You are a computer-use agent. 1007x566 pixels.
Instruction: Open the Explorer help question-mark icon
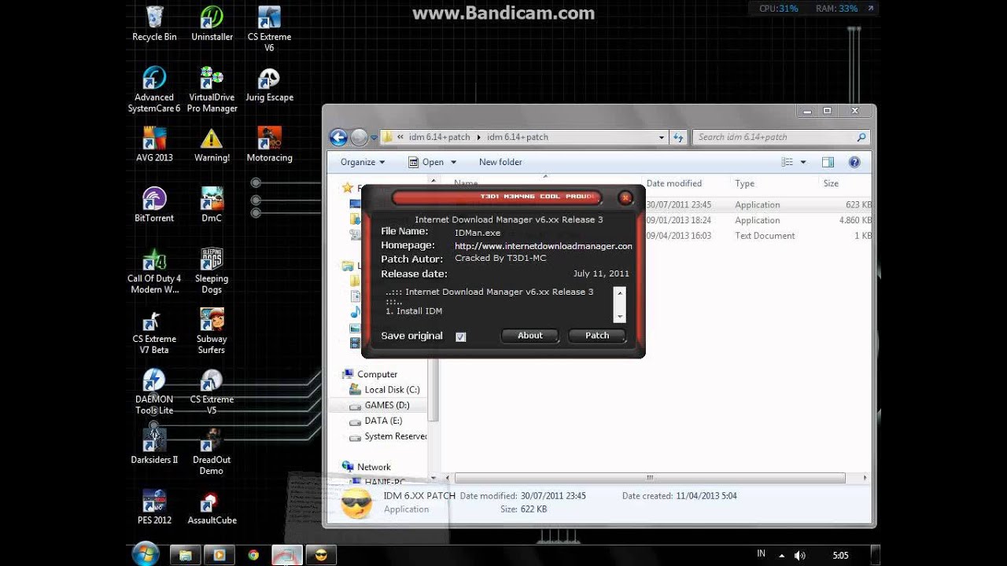tap(854, 162)
